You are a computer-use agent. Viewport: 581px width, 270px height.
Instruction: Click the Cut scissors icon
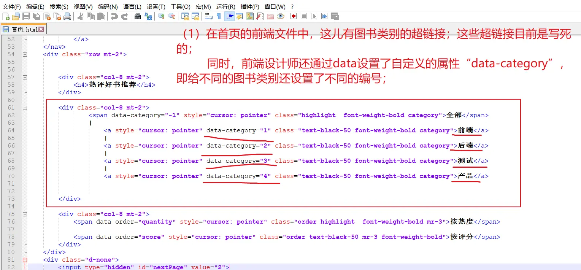click(81, 16)
